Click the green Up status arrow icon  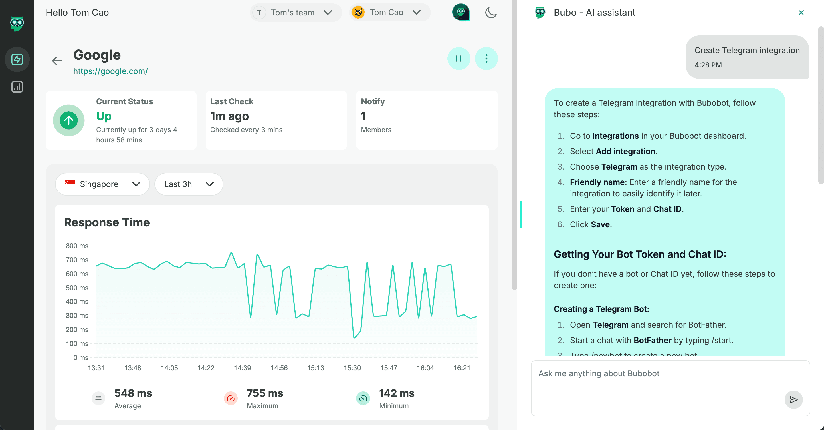(68, 120)
